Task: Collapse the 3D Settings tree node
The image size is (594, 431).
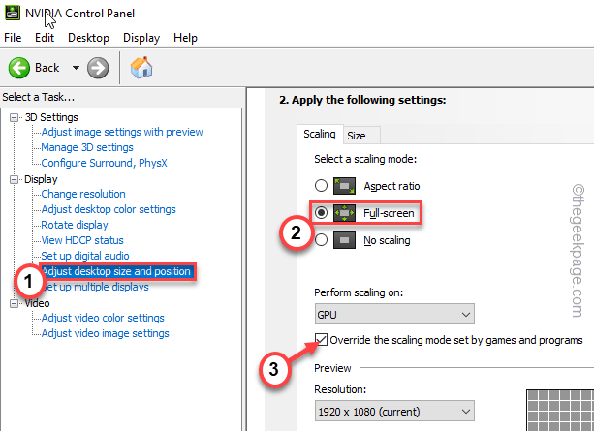Action: tap(14, 118)
